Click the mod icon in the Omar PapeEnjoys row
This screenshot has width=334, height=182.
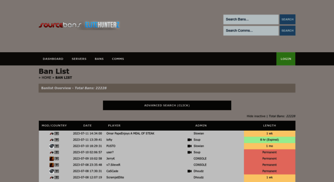point(52,133)
